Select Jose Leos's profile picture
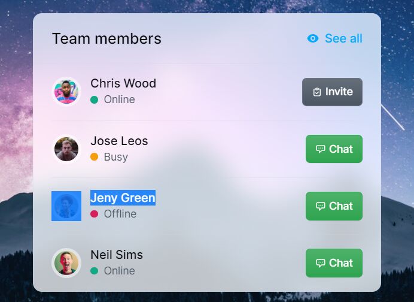The height and width of the screenshot is (302, 414). tap(66, 149)
